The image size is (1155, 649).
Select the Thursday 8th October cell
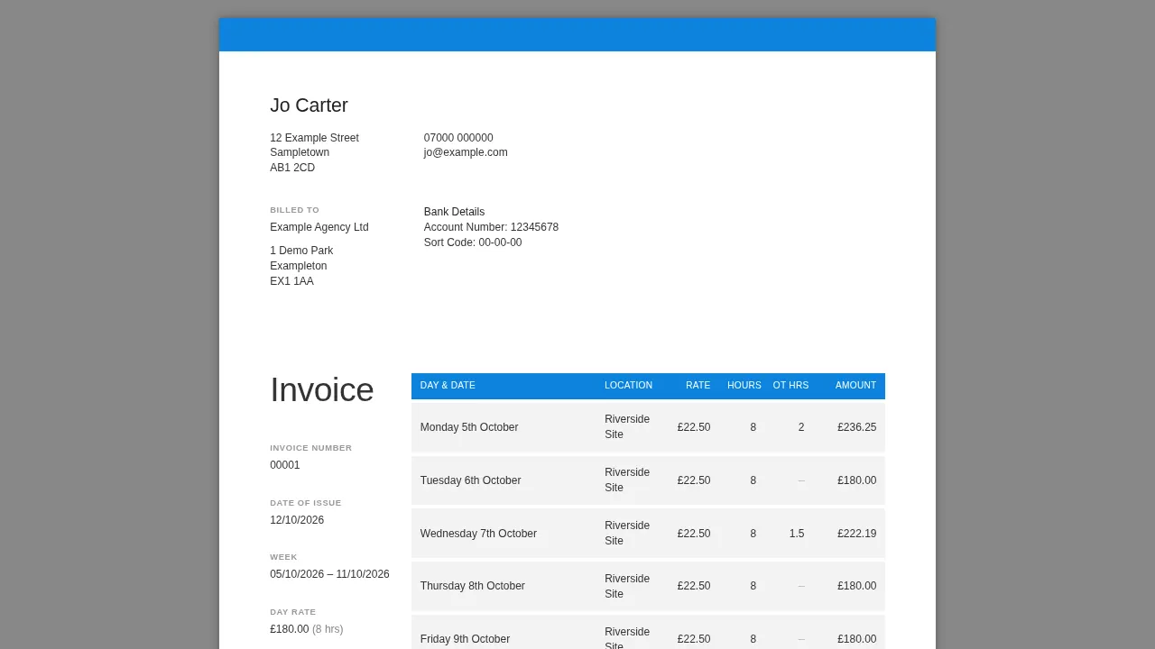tap(473, 586)
